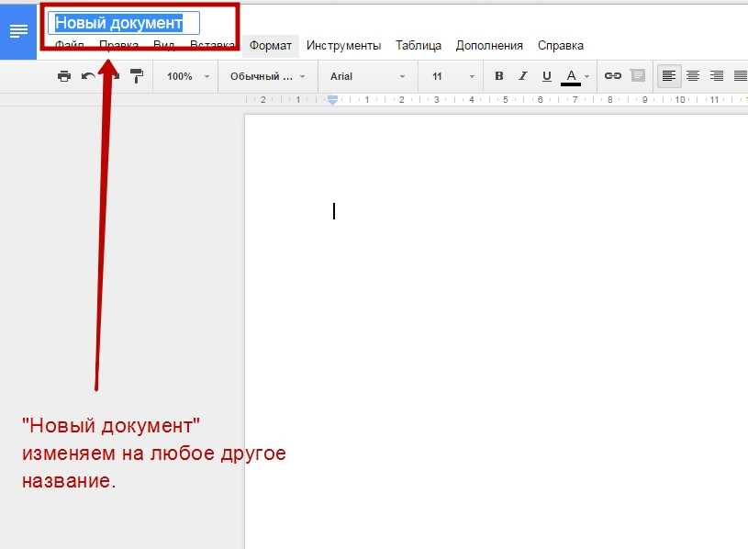
Task: Click the Новый документ title field
Action: click(124, 23)
